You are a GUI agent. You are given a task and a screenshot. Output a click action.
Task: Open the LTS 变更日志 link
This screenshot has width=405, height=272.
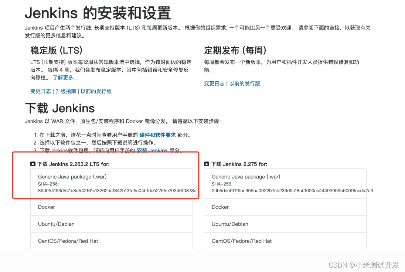coord(40,91)
